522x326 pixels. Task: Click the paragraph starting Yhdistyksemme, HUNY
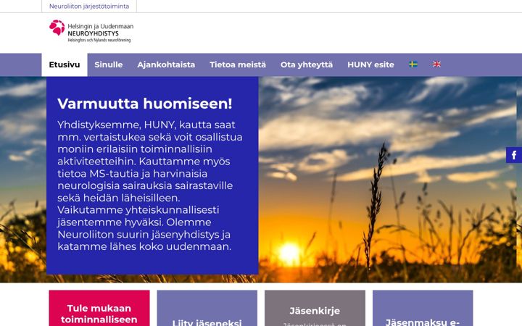tap(150, 185)
